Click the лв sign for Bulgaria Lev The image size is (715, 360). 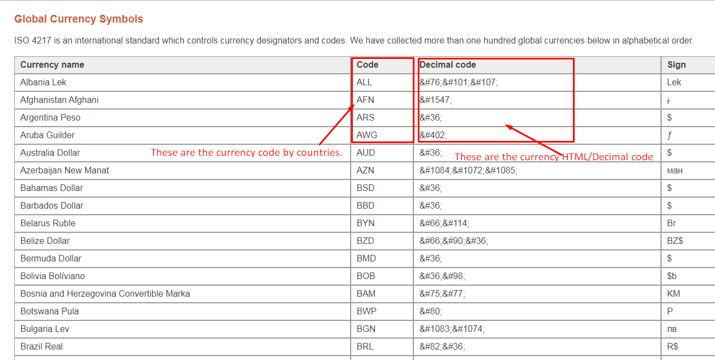pyautogui.click(x=672, y=329)
